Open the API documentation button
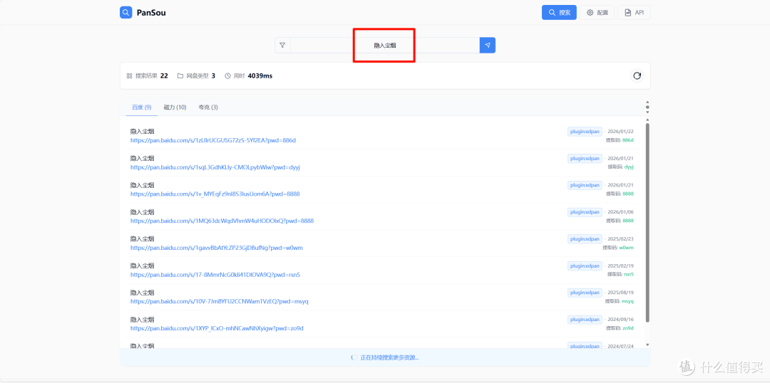Viewport: 770px width, 383px height. [x=634, y=13]
